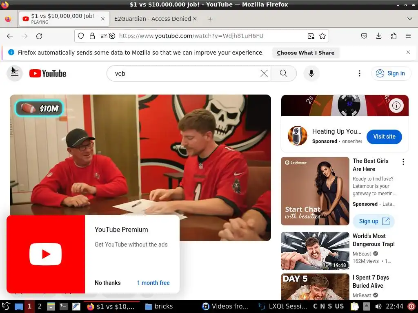Viewport: 418px width, 313px height.
Task: Click Choose What I Share button
Action: coord(305,53)
